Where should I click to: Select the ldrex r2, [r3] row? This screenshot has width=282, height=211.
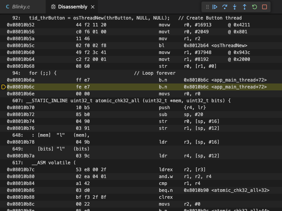pos(141,170)
